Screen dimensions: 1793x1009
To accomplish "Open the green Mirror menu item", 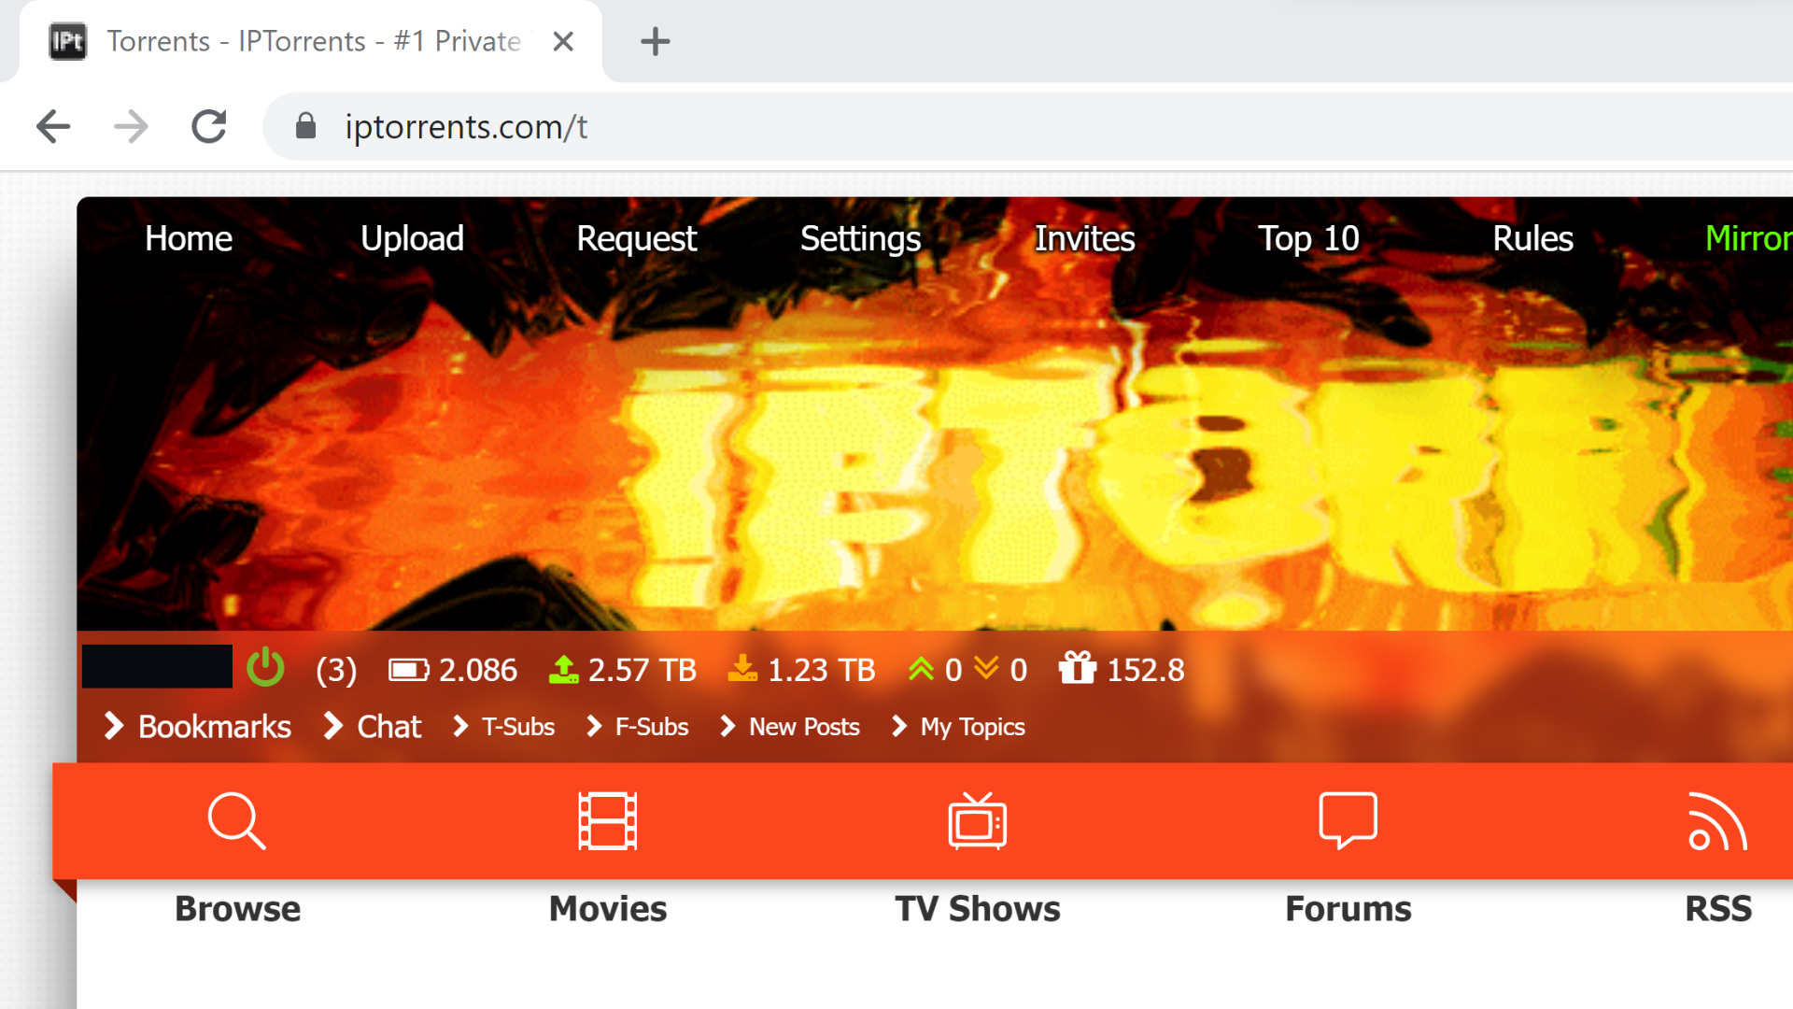I will 1749,239.
